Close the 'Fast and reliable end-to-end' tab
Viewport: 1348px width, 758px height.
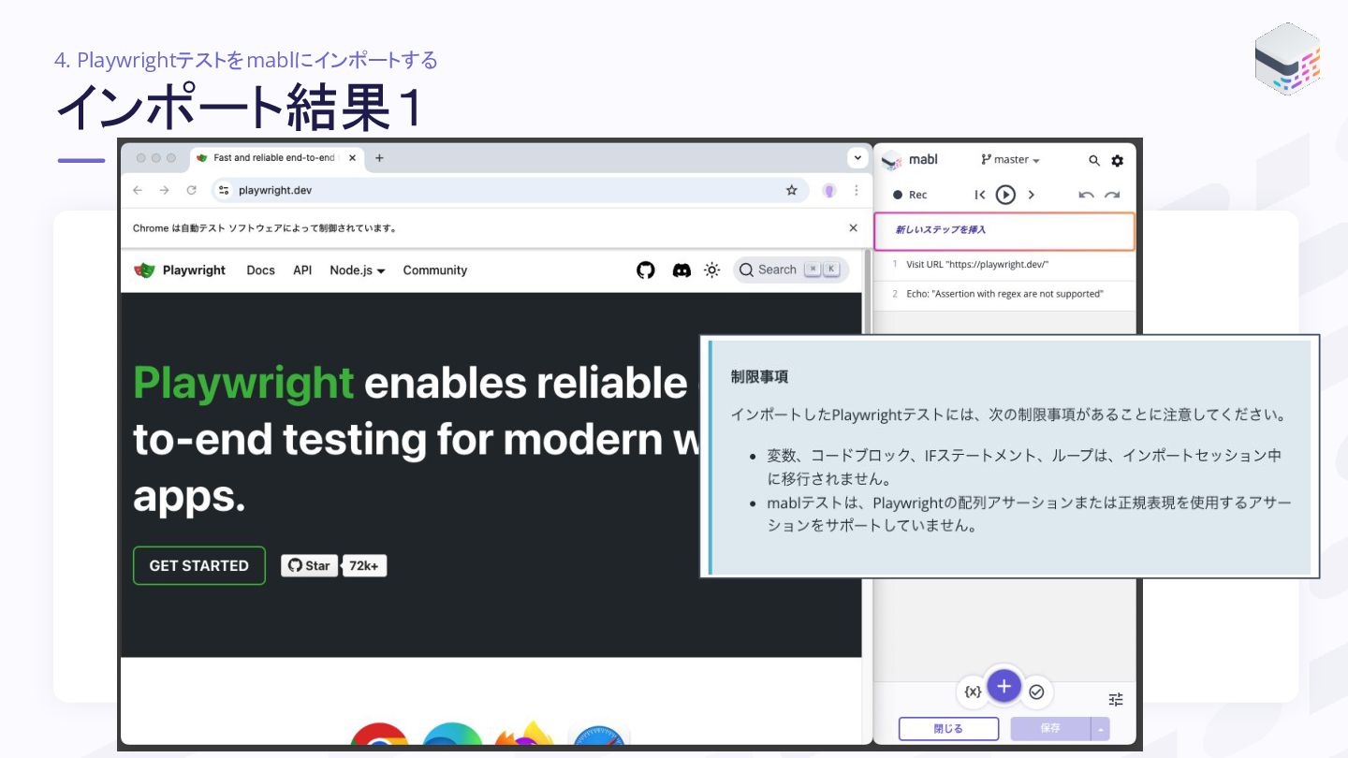coord(352,158)
